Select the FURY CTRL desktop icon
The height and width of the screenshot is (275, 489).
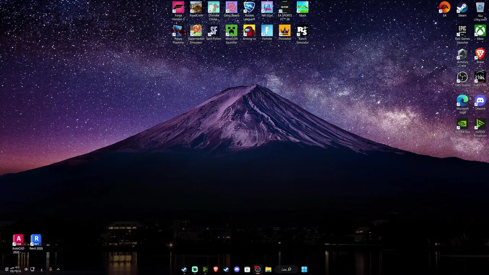(480, 79)
